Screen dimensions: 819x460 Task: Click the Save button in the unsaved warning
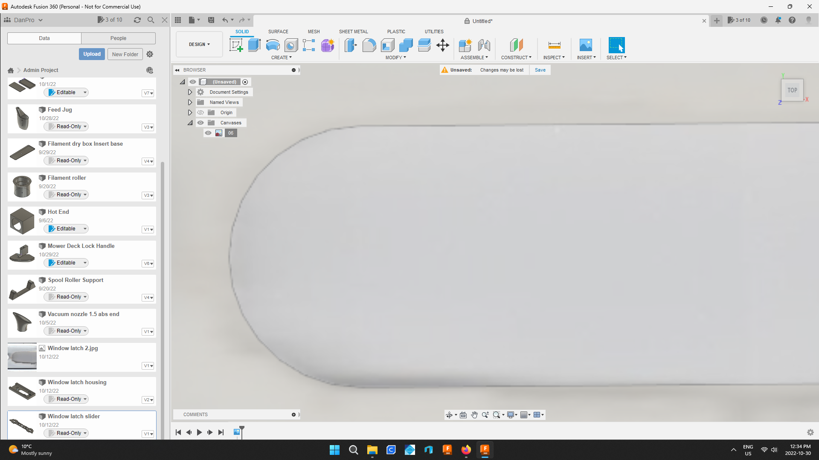540,70
